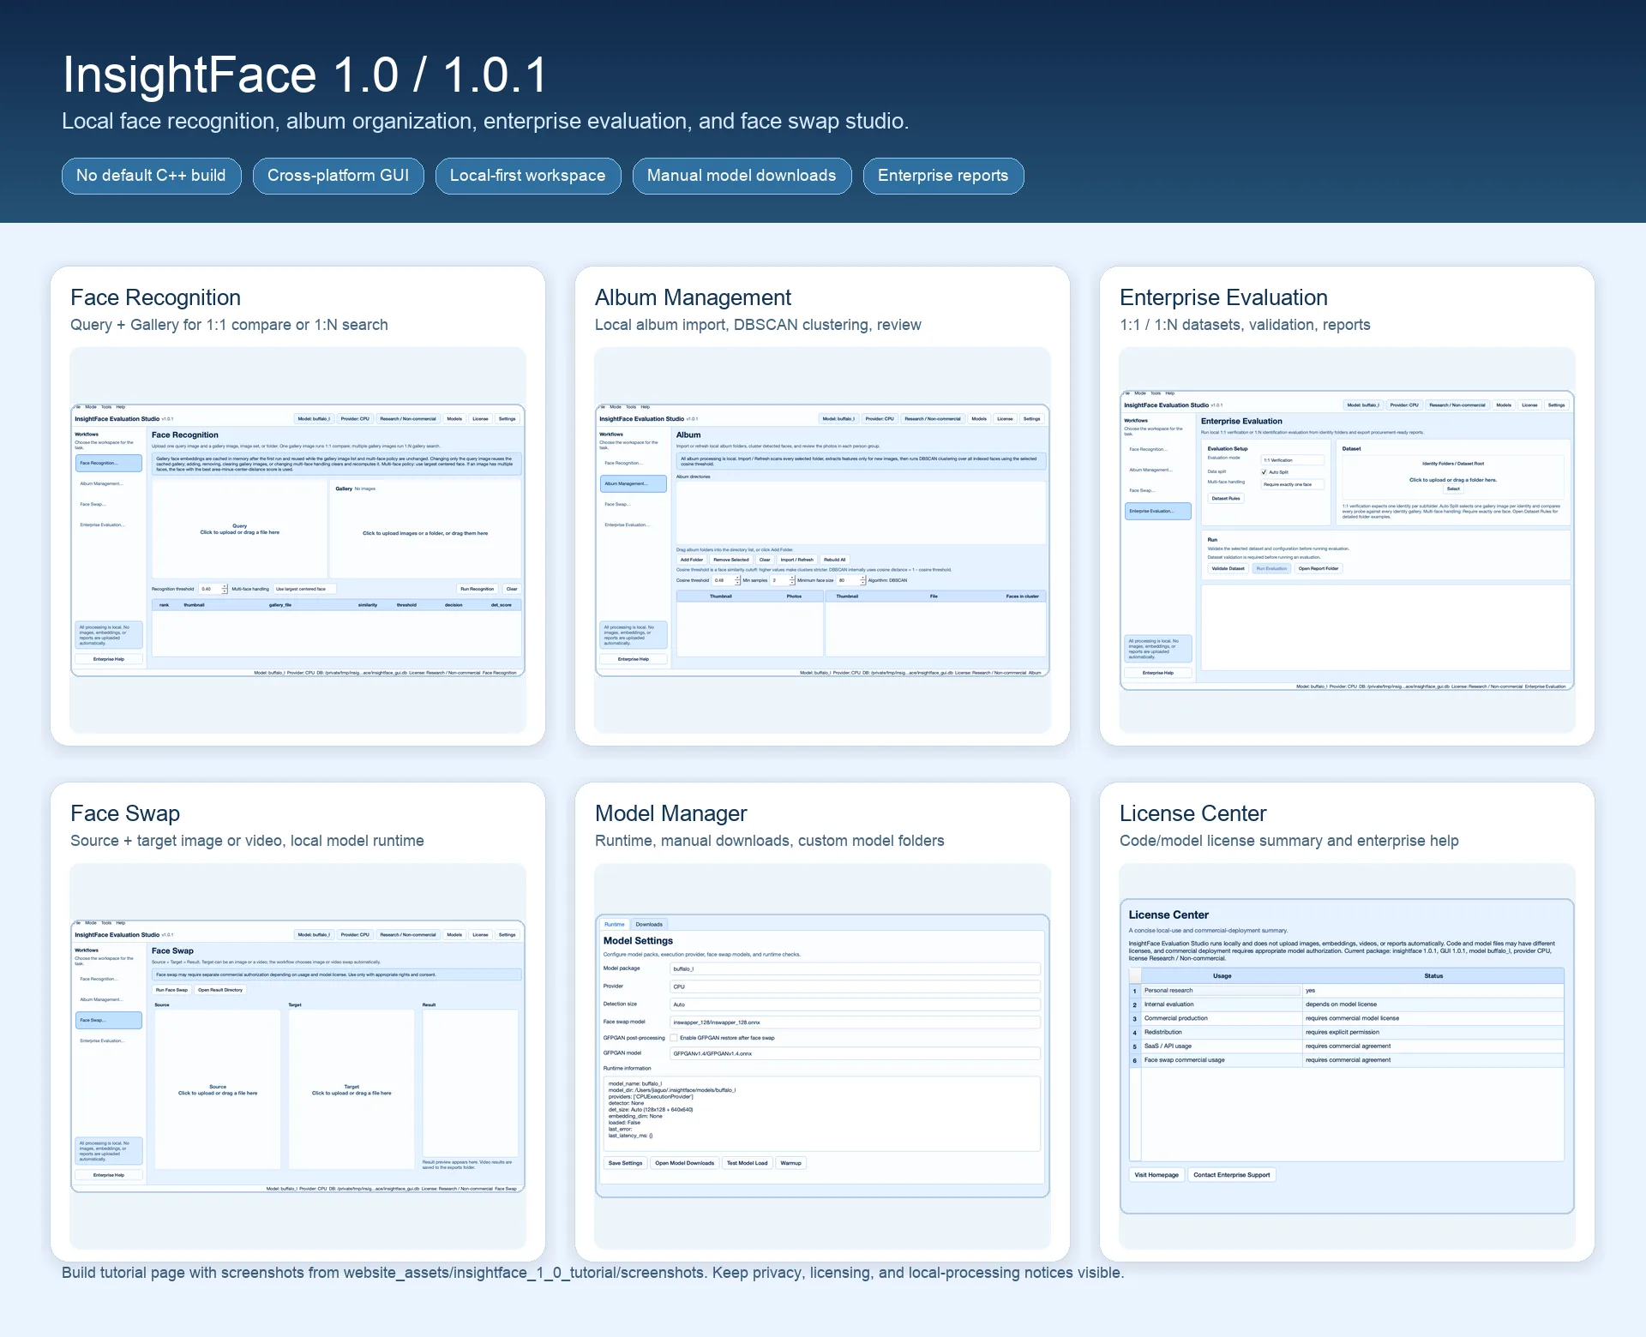Click the Minimum face size 80 stepper
The height and width of the screenshot is (1337, 1646).
click(x=851, y=580)
